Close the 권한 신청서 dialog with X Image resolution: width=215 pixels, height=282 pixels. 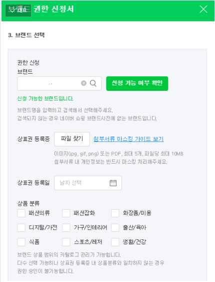(x=203, y=9)
